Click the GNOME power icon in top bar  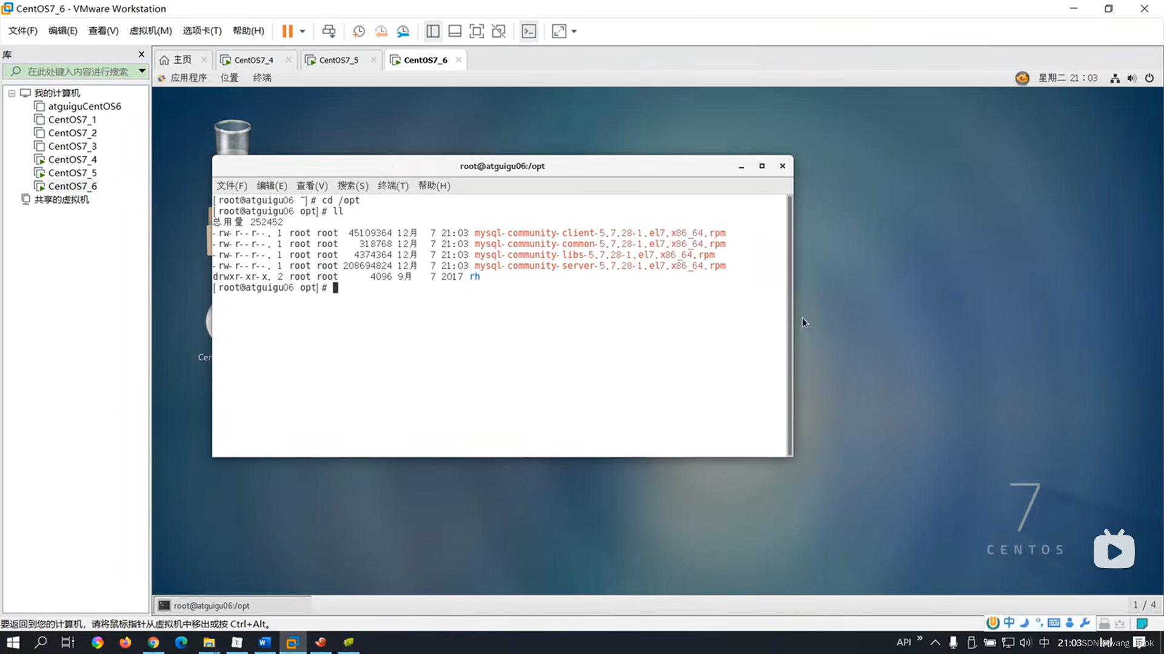pos(1149,78)
